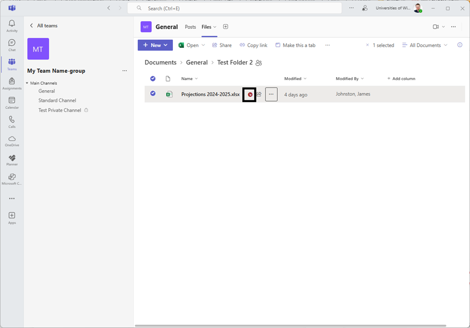Image resolution: width=470 pixels, height=328 pixels.
Task: Open the All Documents view dropdown
Action: 425,45
